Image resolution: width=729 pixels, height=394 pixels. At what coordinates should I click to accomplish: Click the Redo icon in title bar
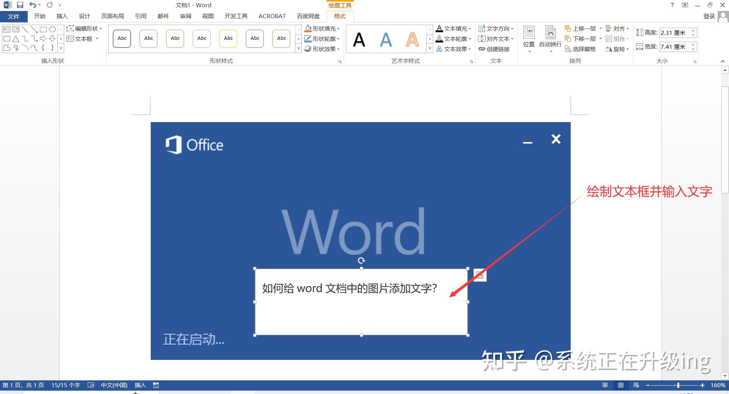point(50,5)
